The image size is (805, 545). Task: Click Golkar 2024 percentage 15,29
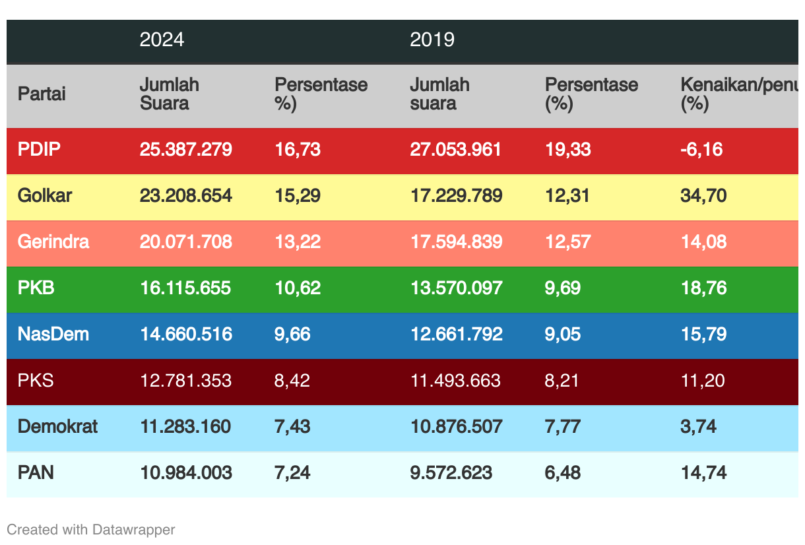point(298,195)
